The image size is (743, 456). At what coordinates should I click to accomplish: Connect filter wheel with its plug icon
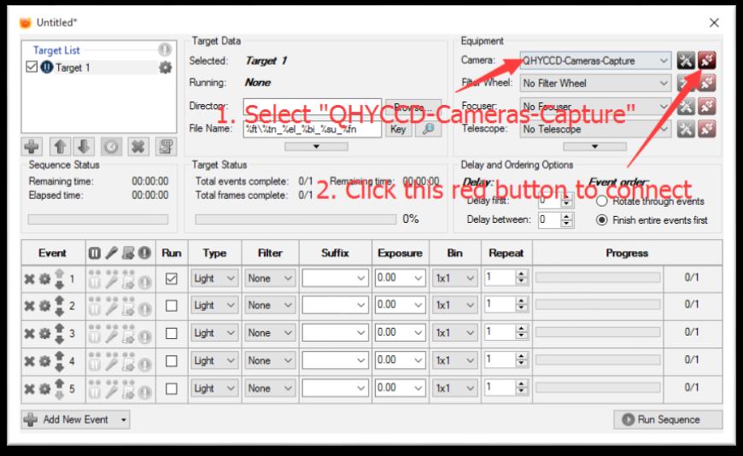pyautogui.click(x=706, y=84)
